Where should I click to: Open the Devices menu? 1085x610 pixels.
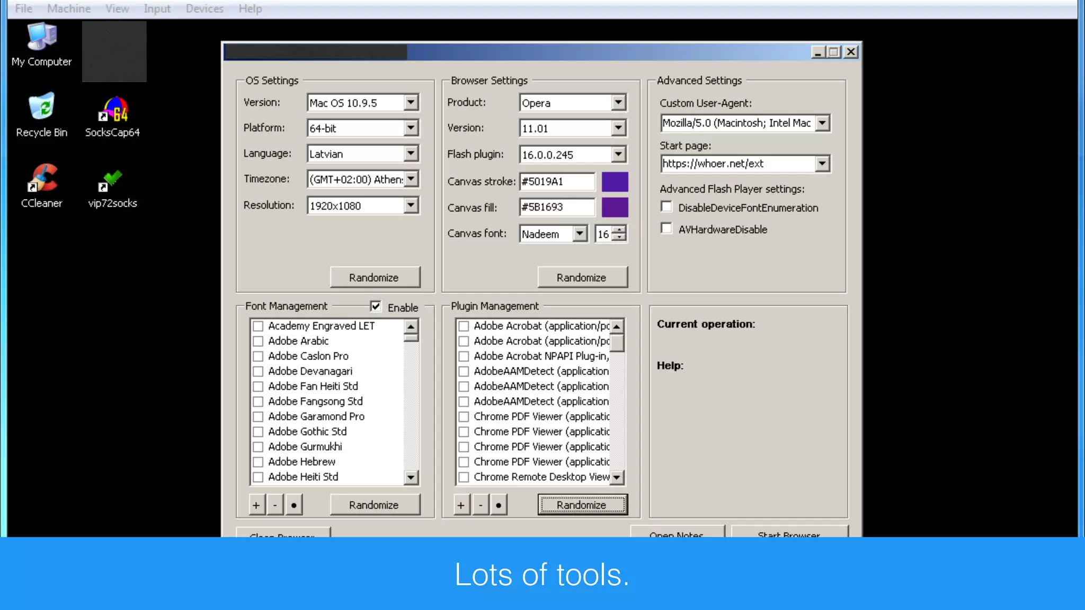[x=204, y=8]
